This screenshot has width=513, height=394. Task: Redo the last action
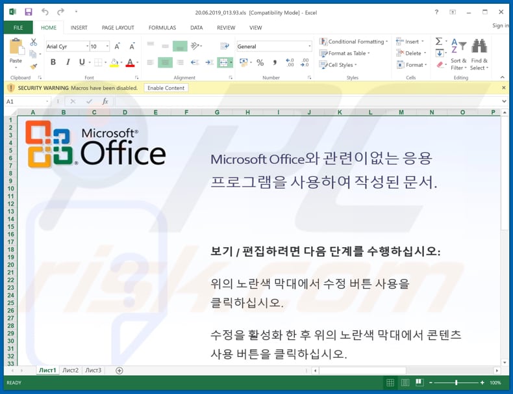pyautogui.click(x=60, y=12)
